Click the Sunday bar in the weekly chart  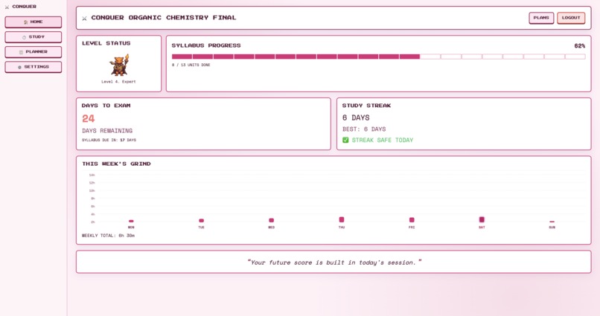(552, 222)
